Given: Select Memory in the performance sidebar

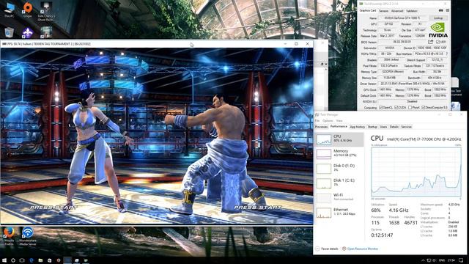Looking at the screenshot, I should coord(339,154).
